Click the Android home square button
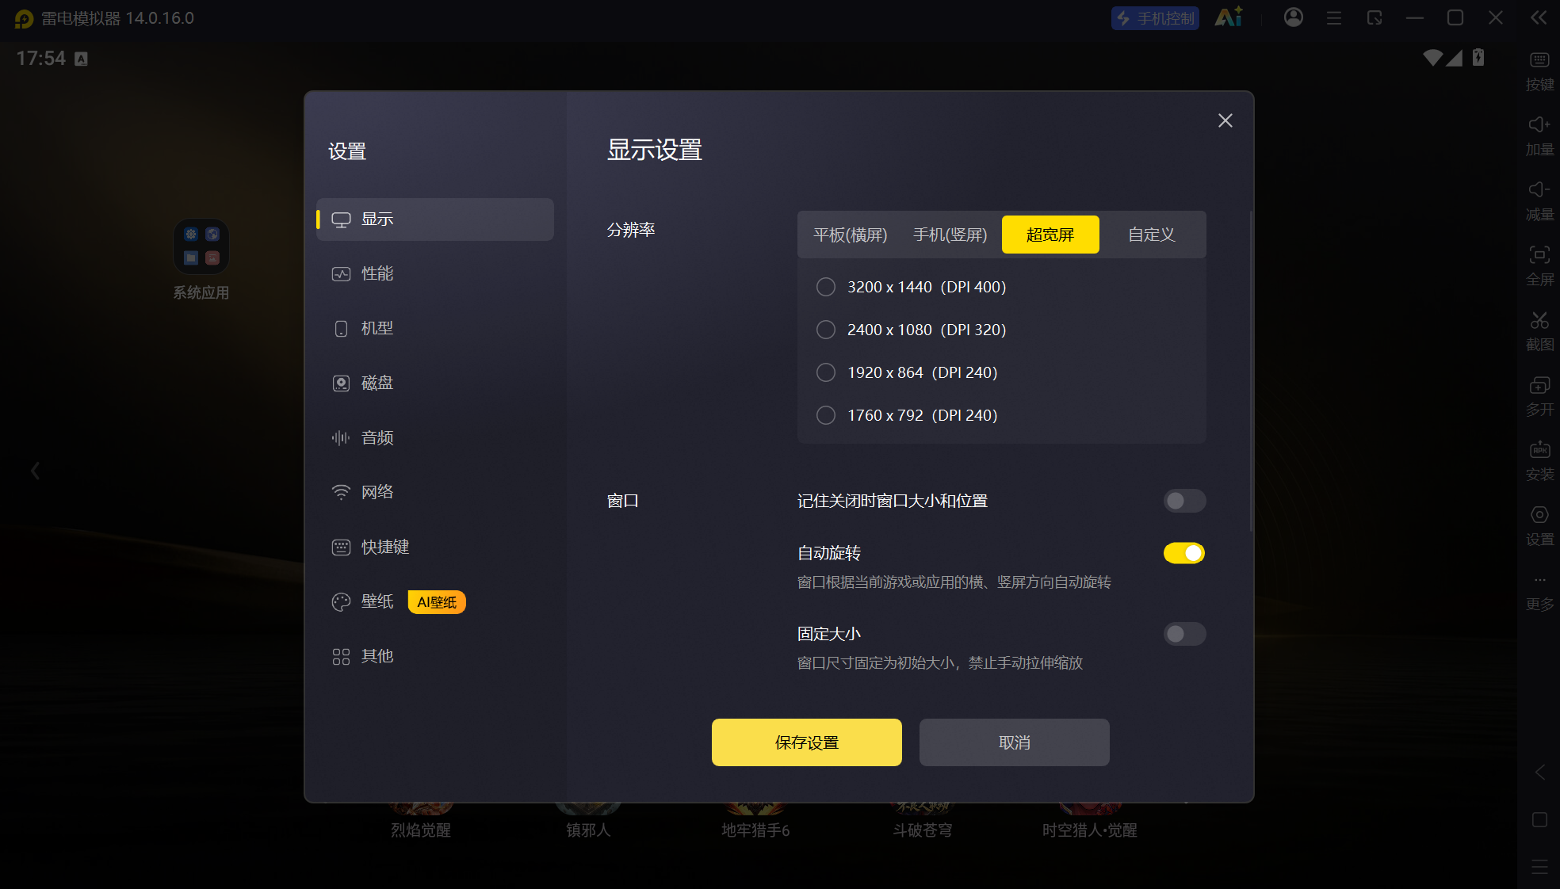The width and height of the screenshot is (1560, 889). tap(1539, 820)
